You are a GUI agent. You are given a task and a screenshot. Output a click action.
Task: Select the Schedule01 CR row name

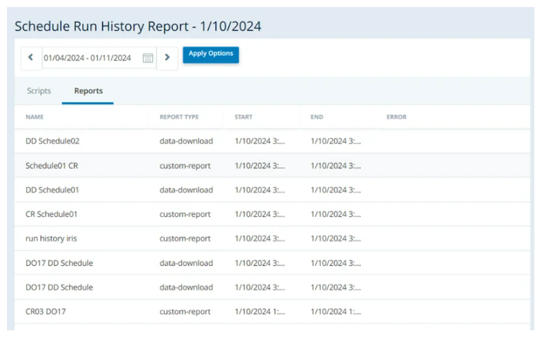click(x=52, y=166)
